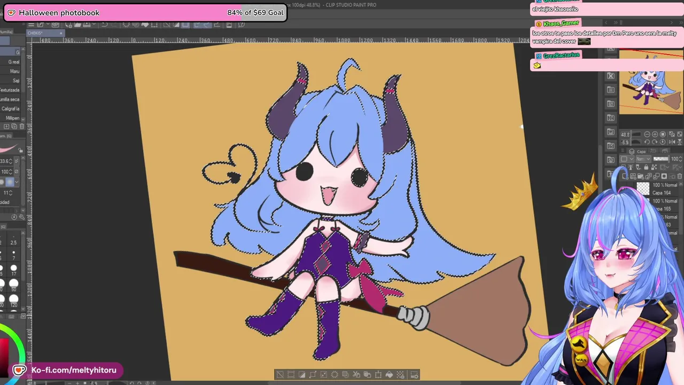Click New raster layer icon
This screenshot has width=684, height=385.
pyautogui.click(x=625, y=176)
